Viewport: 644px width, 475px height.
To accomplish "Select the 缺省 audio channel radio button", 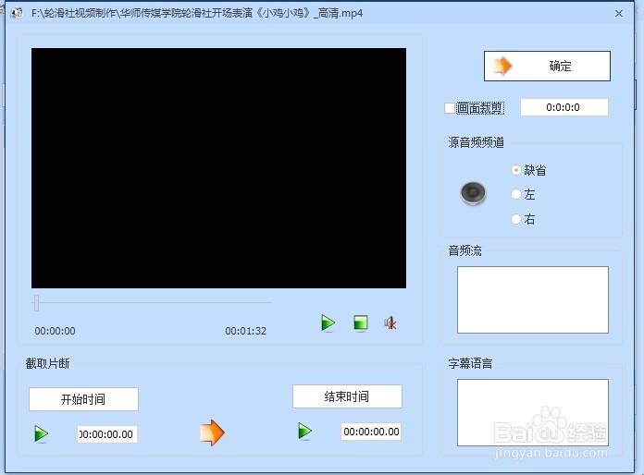I will [x=516, y=170].
